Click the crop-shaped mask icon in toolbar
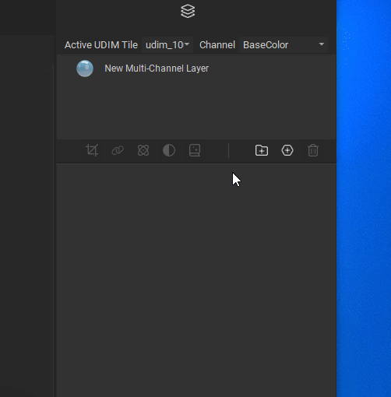The height and width of the screenshot is (397, 391). [x=92, y=150]
